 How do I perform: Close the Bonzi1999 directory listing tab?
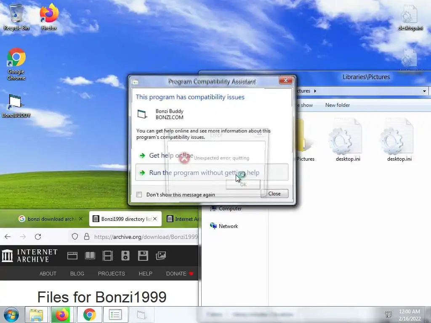[155, 219]
